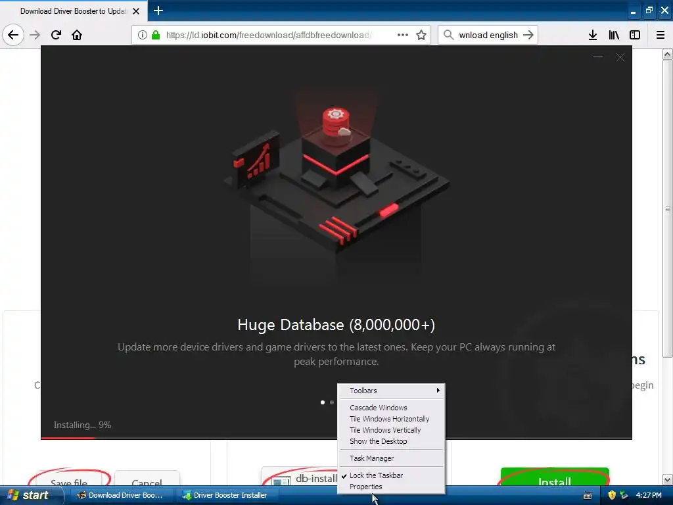The width and height of the screenshot is (673, 505).
Task: Go back with the browser back arrow
Action: click(x=13, y=35)
